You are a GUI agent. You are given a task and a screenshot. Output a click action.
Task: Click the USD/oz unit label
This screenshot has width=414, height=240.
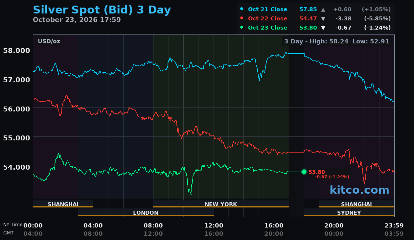[49, 41]
